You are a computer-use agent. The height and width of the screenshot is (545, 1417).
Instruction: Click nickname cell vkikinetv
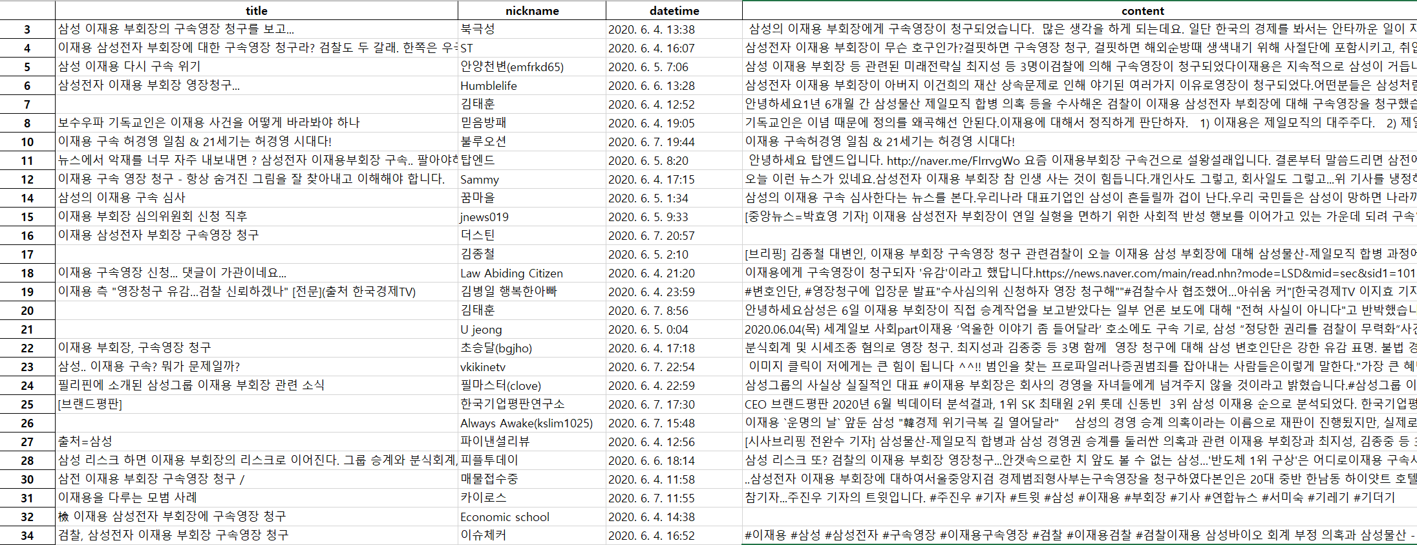tap(532, 367)
